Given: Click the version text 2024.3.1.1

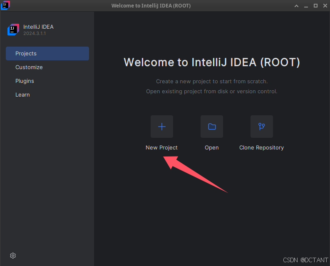Looking at the screenshot, I should [35, 33].
